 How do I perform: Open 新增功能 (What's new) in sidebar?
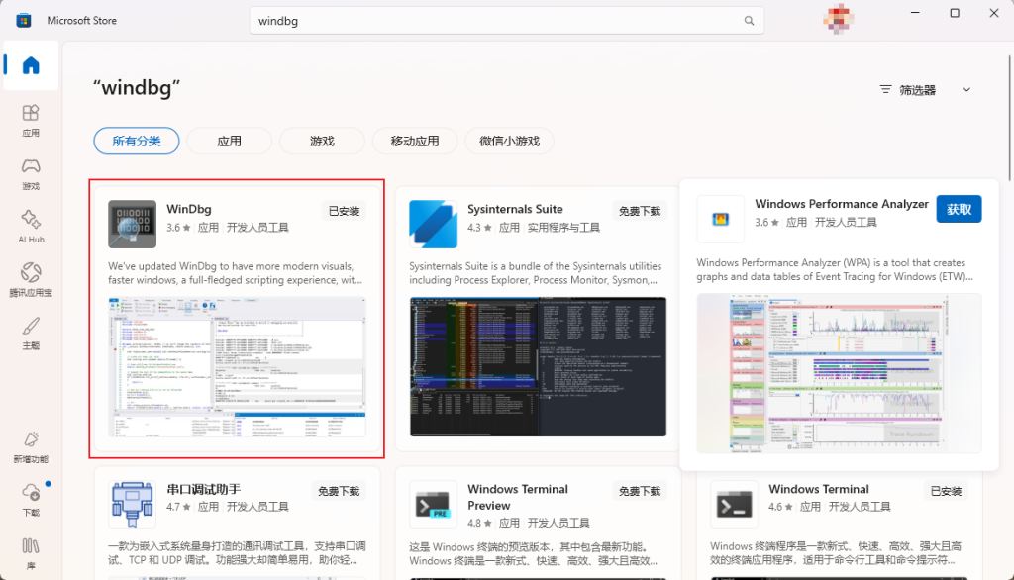31,446
